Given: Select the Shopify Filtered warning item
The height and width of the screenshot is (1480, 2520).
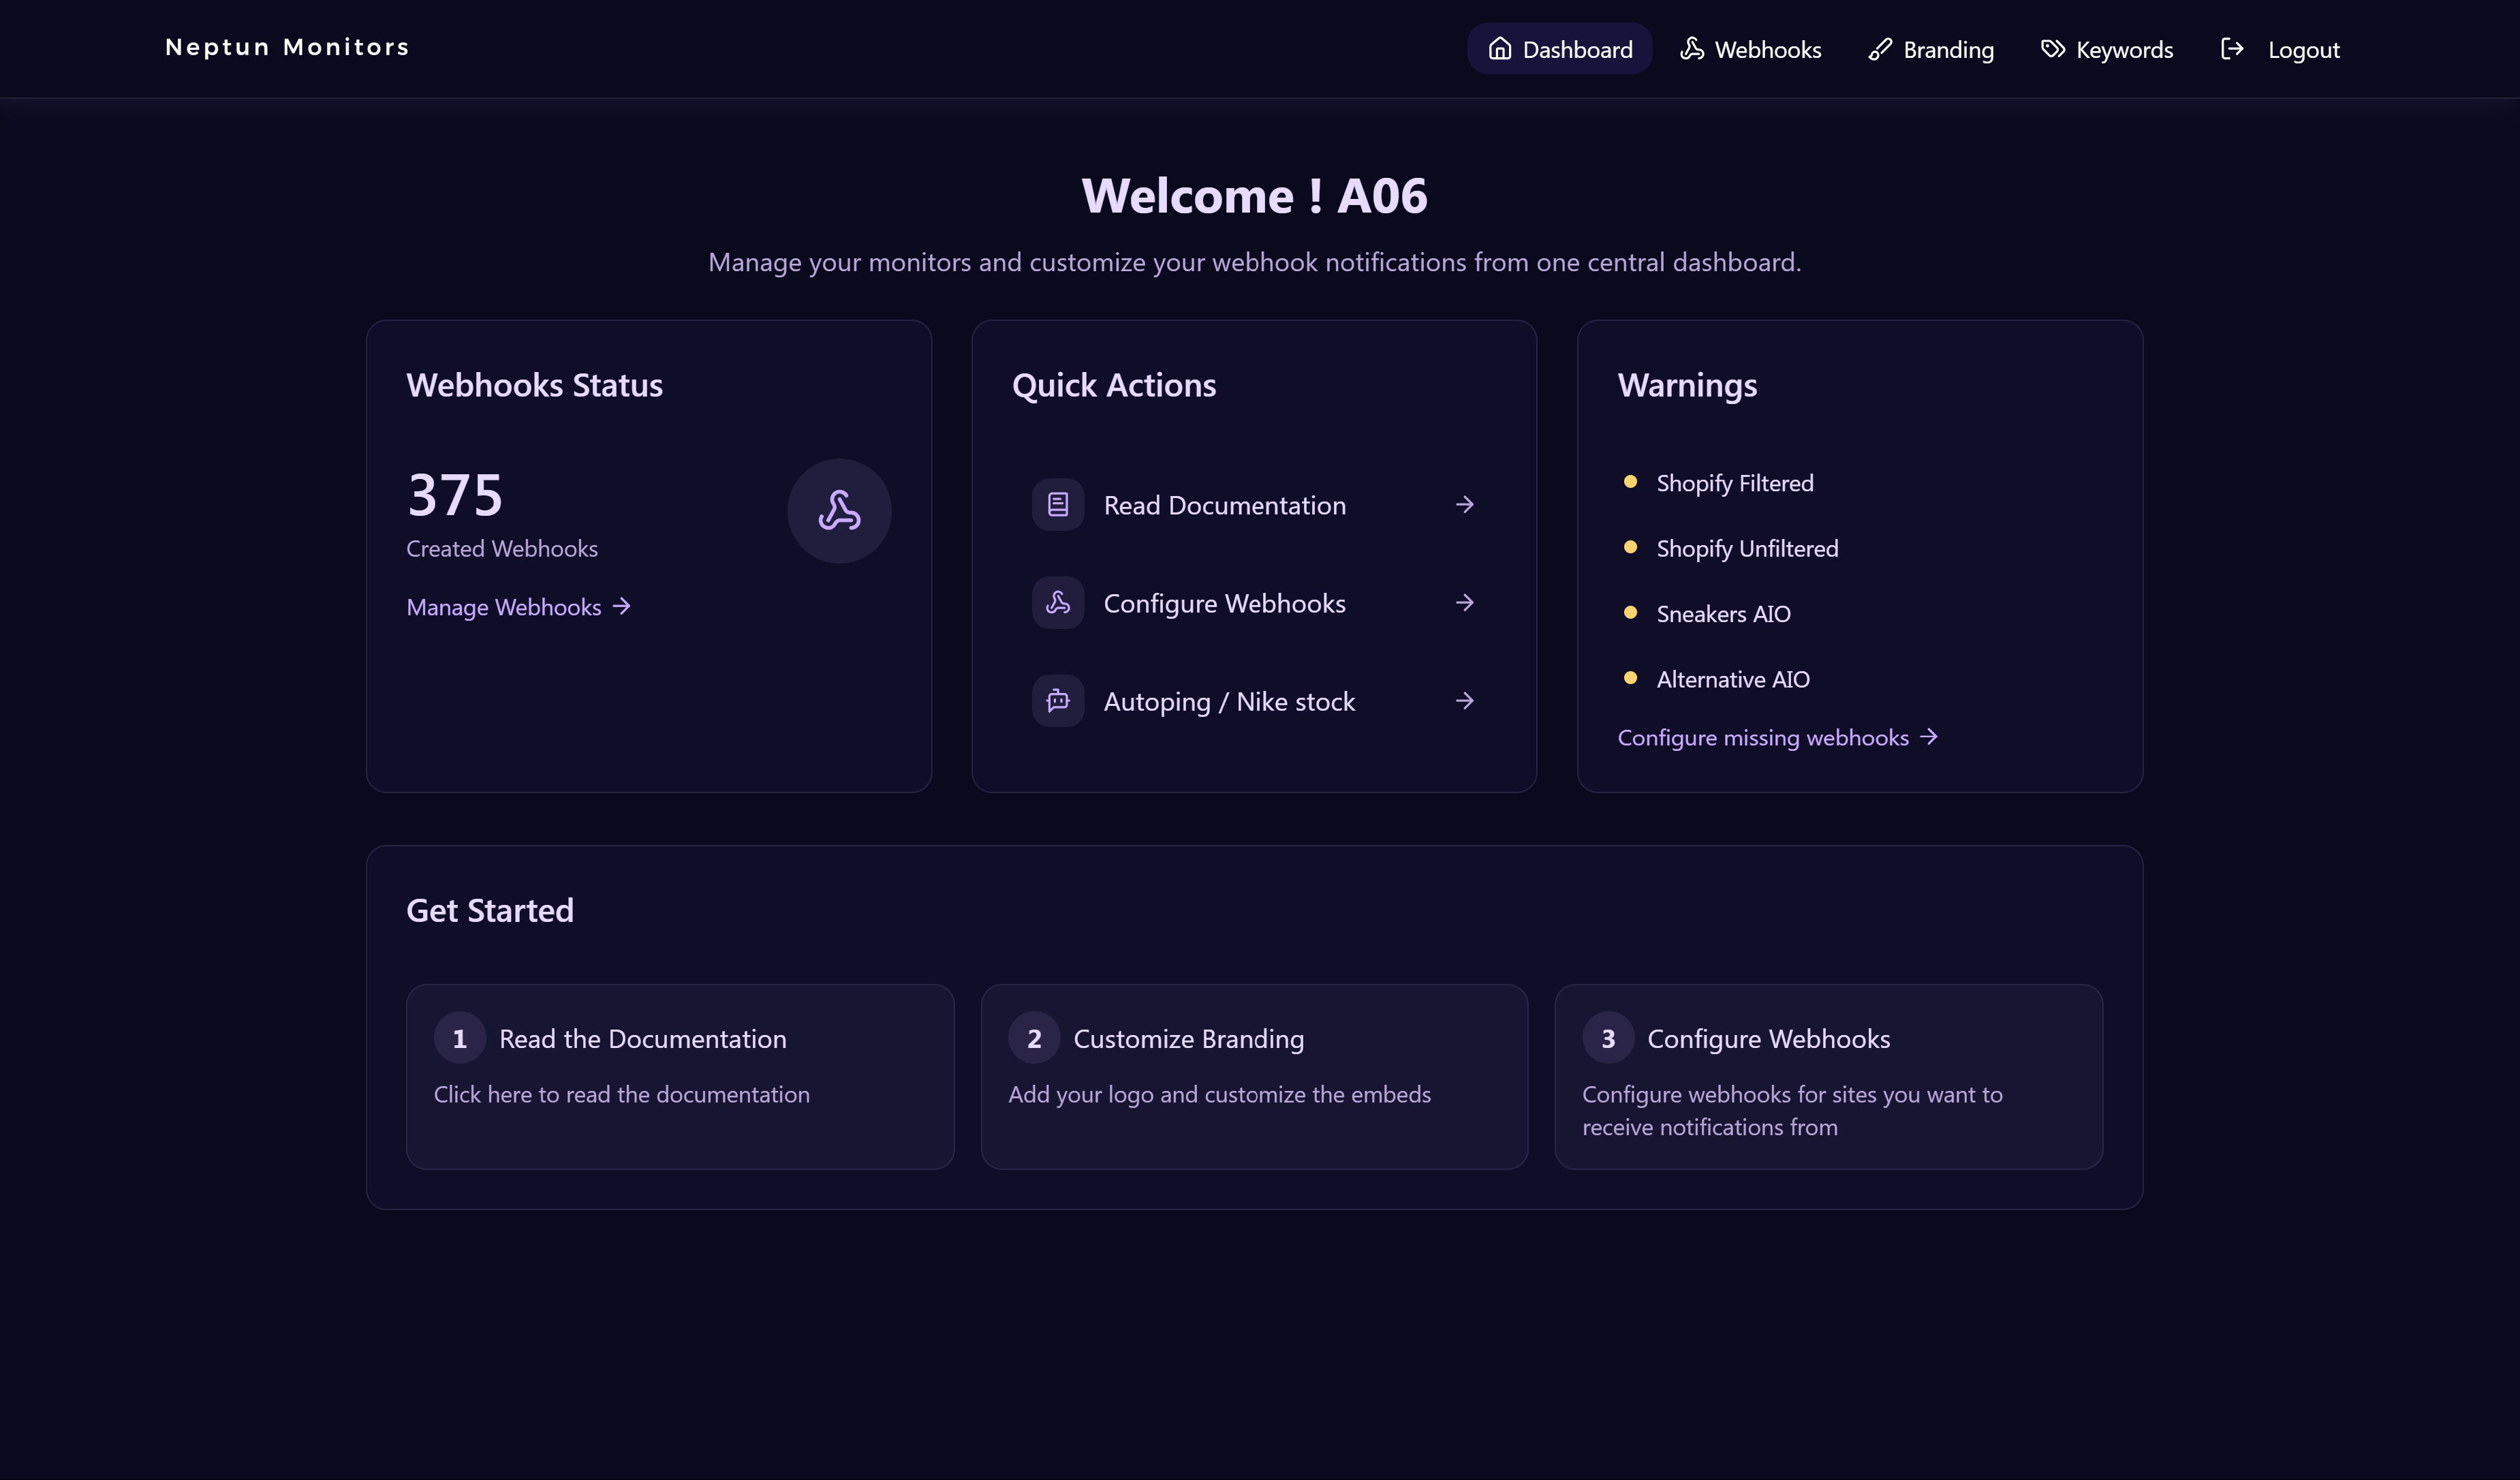Looking at the screenshot, I should pyautogui.click(x=1734, y=483).
